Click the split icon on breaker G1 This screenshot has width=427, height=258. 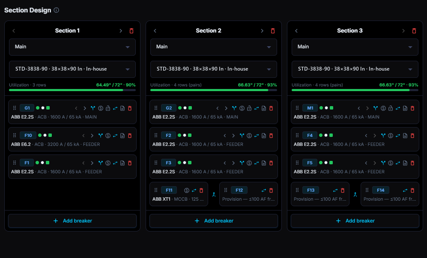[93, 108]
